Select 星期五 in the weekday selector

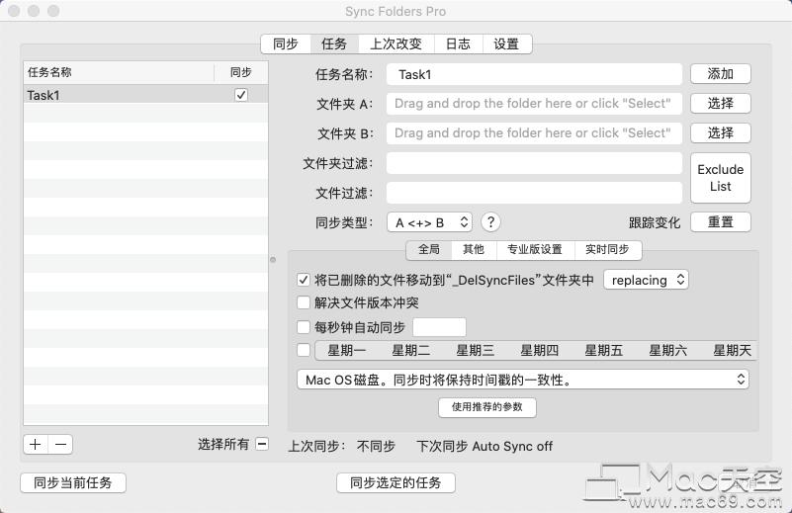[603, 350]
